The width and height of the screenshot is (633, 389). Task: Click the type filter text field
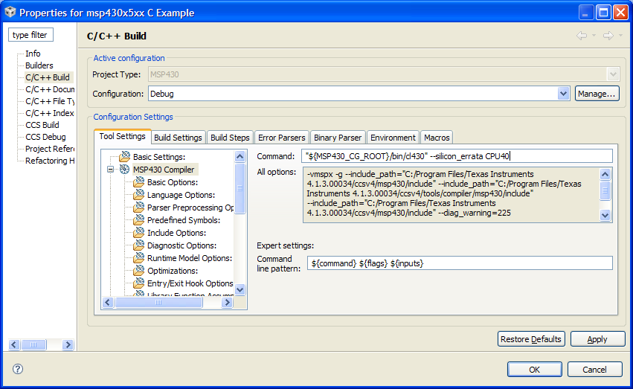(30, 35)
